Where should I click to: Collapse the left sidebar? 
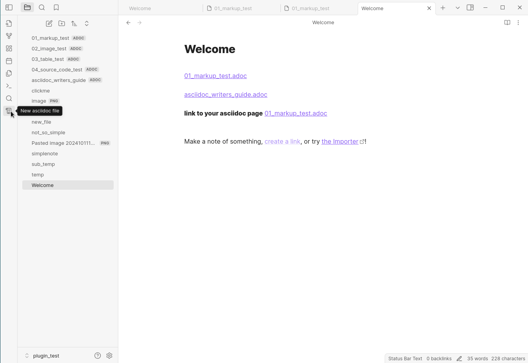[9, 7]
